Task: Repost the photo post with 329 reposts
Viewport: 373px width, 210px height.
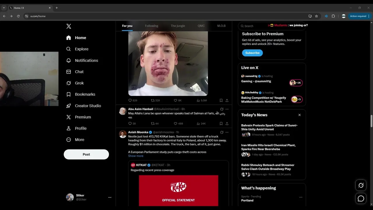Action: click(155, 100)
